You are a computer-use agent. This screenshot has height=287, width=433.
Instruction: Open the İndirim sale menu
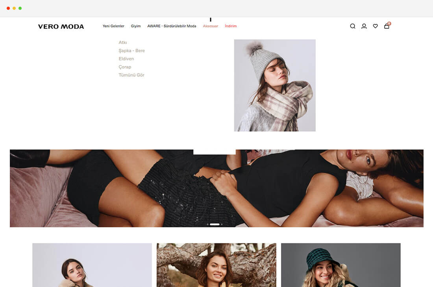[231, 26]
